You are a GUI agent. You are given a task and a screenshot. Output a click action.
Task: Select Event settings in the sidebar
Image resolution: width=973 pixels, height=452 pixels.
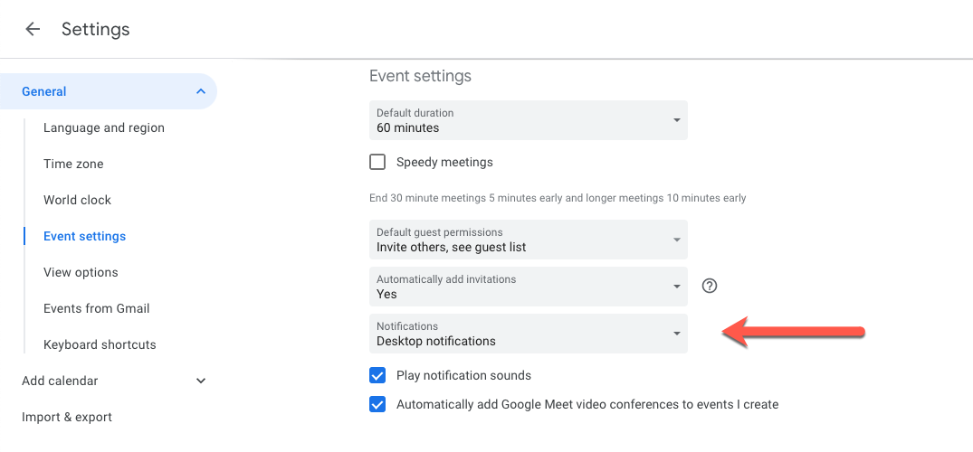pos(84,236)
